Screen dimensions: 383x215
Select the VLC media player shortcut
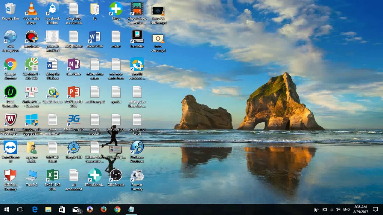point(31,13)
